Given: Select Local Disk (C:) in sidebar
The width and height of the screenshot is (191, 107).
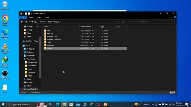Looking at the screenshot, I should (32, 89).
